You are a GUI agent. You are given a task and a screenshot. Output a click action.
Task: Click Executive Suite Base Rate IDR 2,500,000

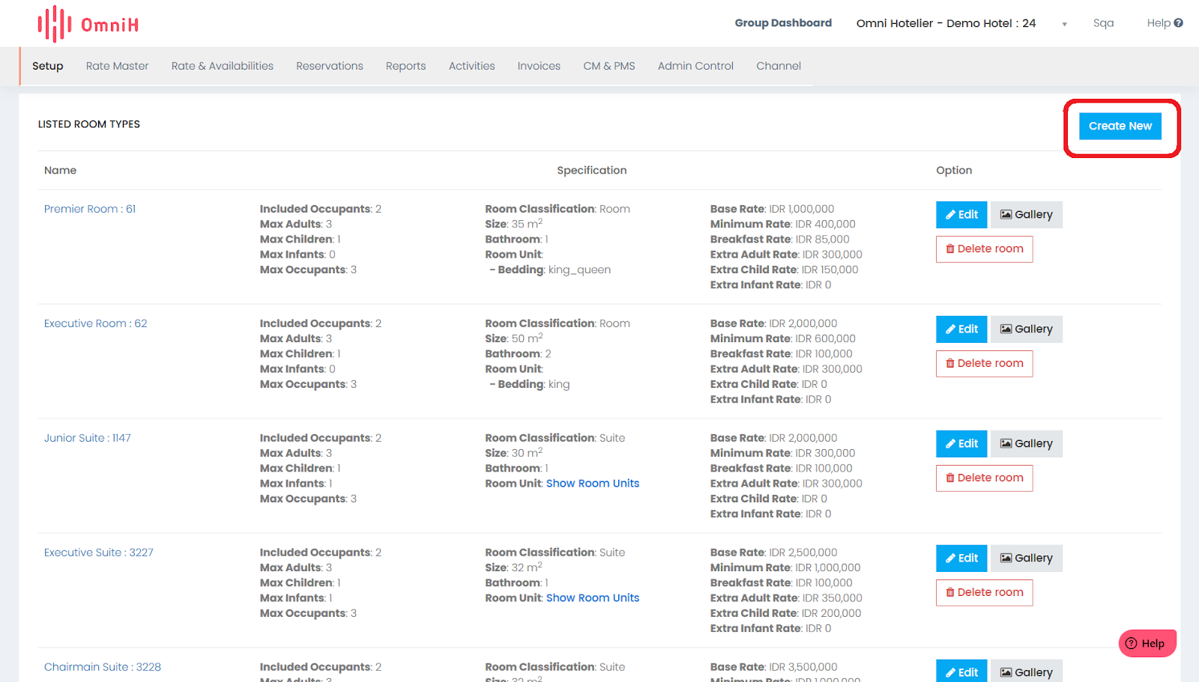click(773, 552)
